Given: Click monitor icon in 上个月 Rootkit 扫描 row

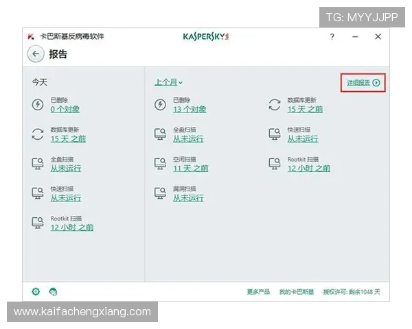Looking at the screenshot, I should click(275, 164).
